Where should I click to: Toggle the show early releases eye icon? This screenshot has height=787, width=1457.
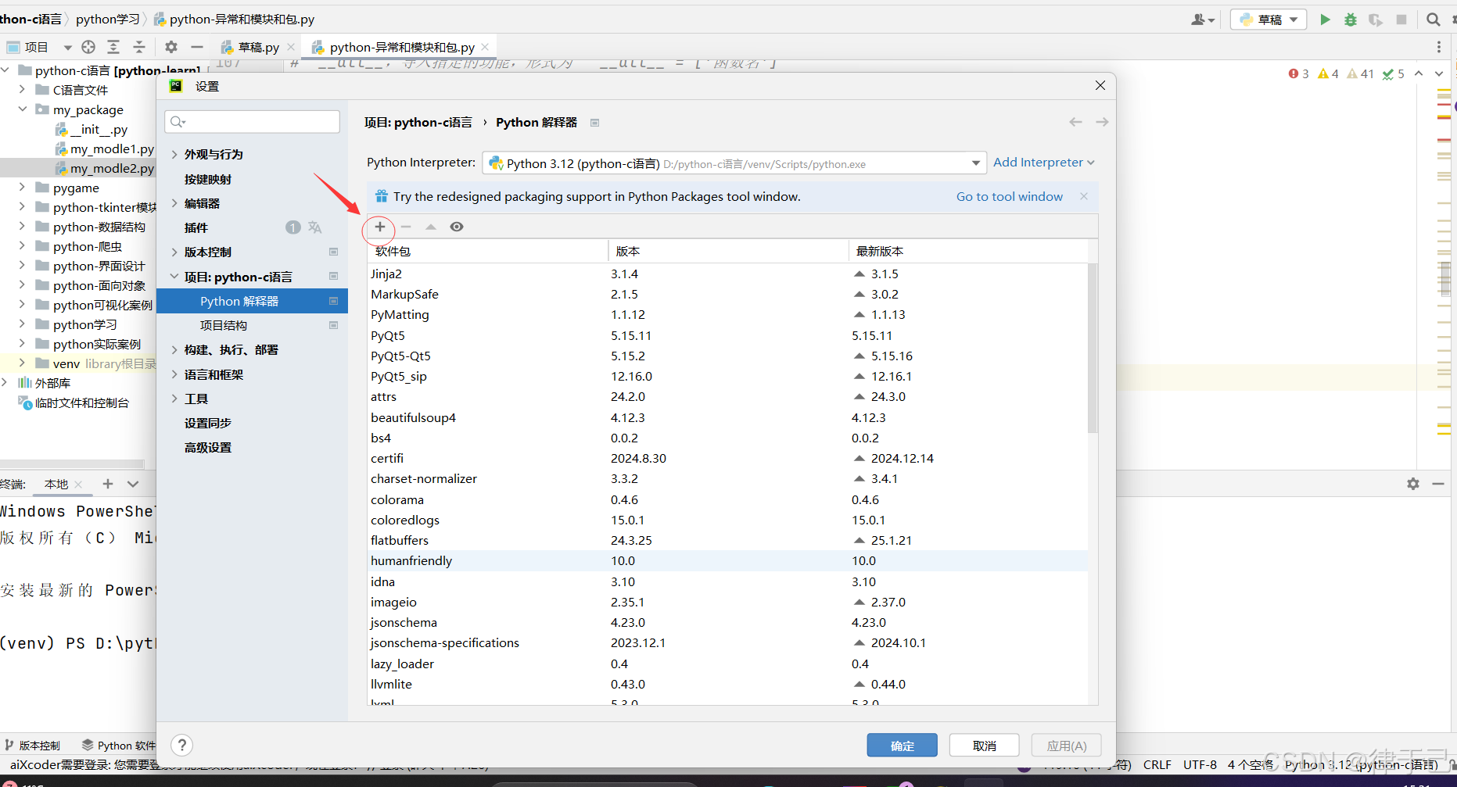pos(457,227)
